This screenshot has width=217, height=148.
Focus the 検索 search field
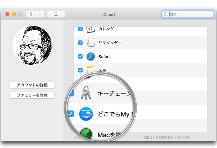click(x=188, y=14)
